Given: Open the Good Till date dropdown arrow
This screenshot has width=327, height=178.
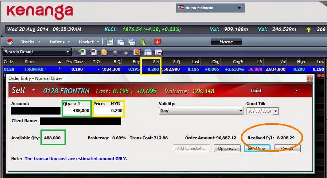Looking at the screenshot, I should (x=276, y=111).
